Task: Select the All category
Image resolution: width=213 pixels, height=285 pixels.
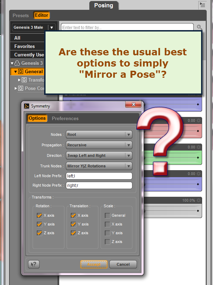Action: coord(27,38)
